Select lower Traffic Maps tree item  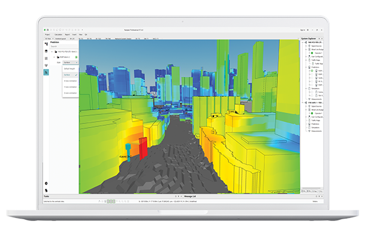(x=316, y=120)
